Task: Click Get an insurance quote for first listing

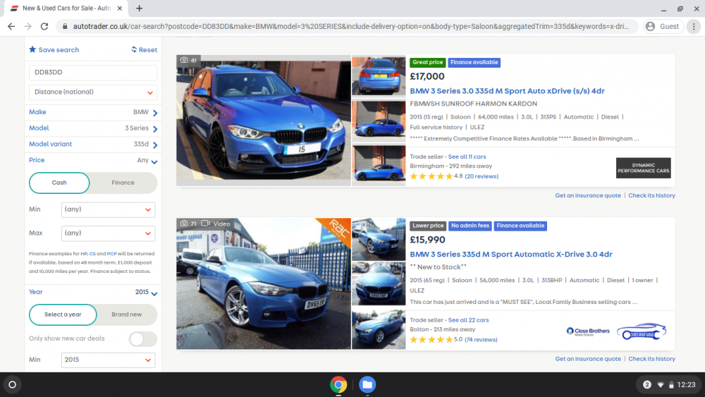Action: (x=588, y=195)
